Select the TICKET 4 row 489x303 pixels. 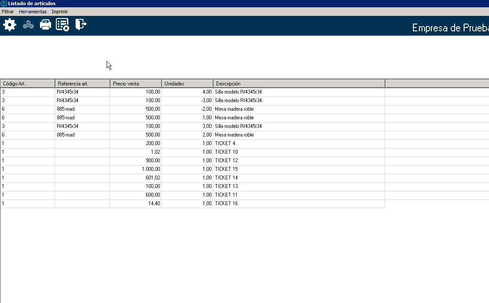point(225,143)
